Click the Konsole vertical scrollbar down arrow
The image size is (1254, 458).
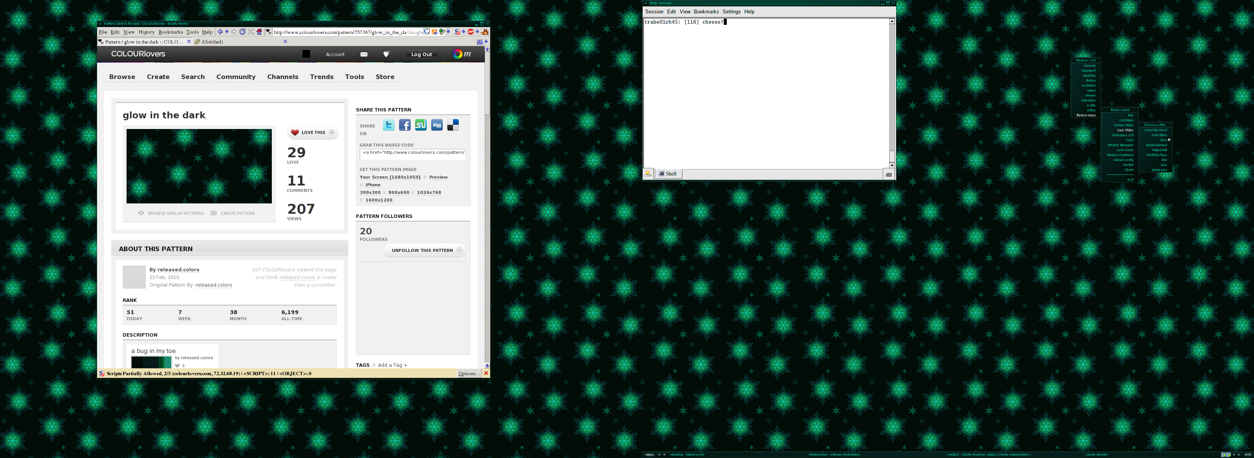pos(892,165)
